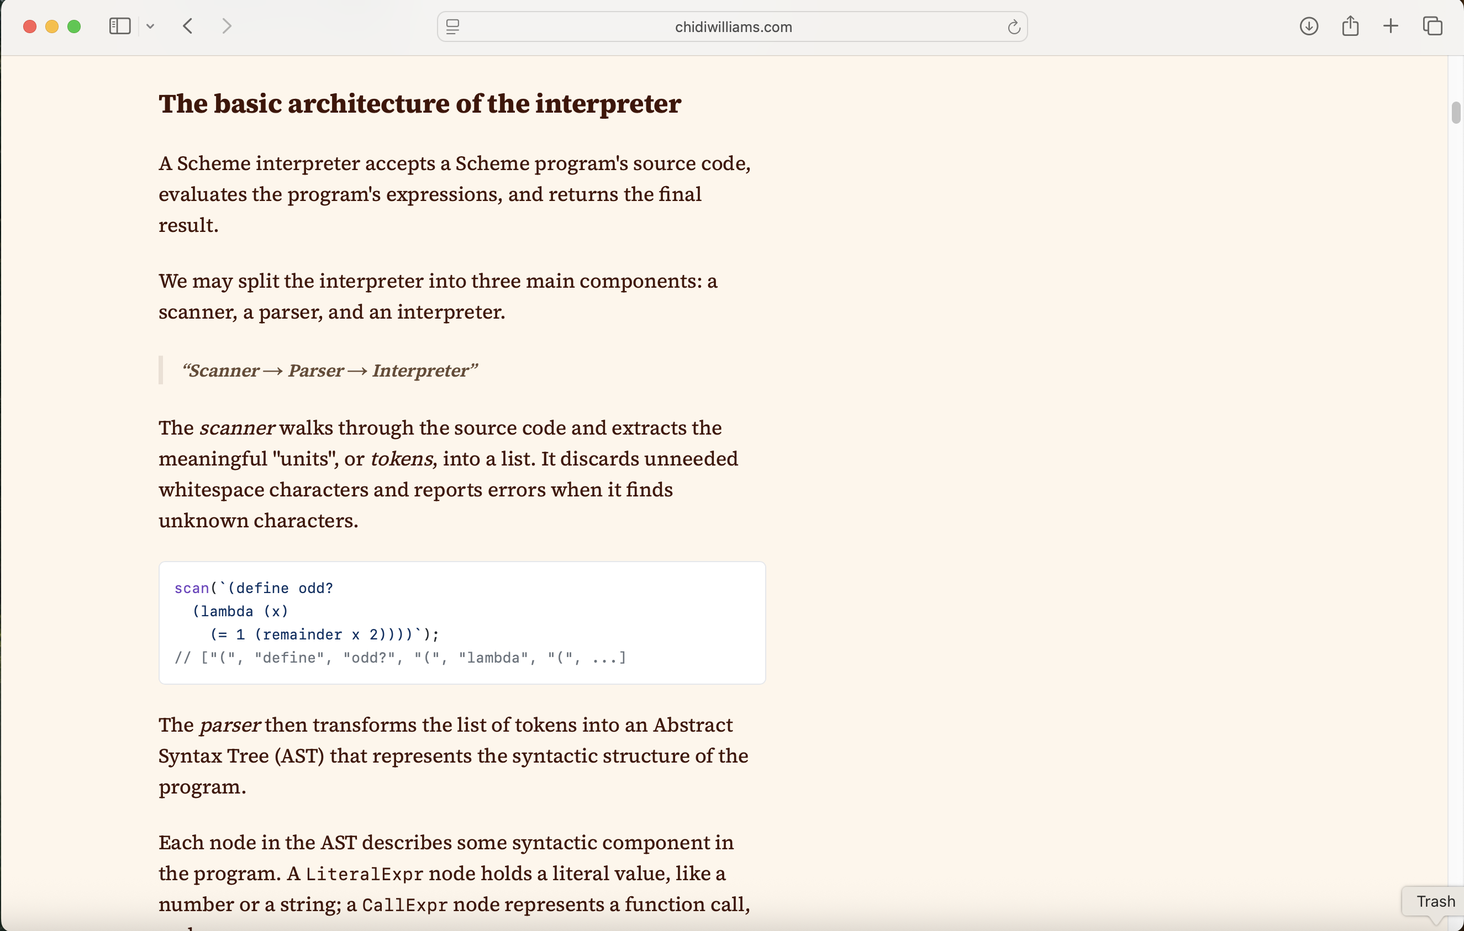Minimize the Safari window
The width and height of the screenshot is (1464, 931).
[52, 26]
